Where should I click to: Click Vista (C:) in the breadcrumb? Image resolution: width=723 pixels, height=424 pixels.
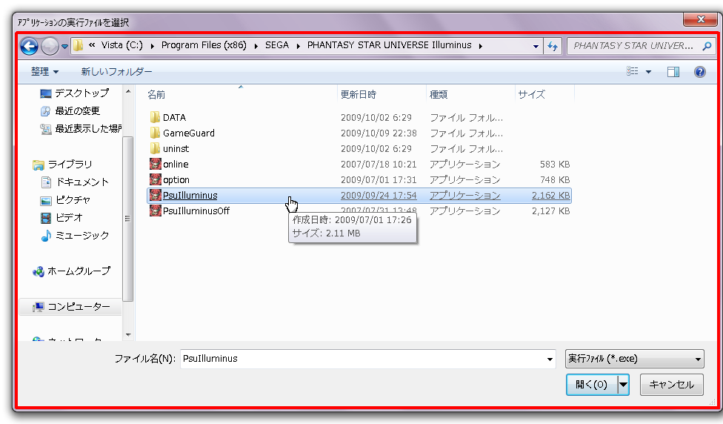(122, 45)
